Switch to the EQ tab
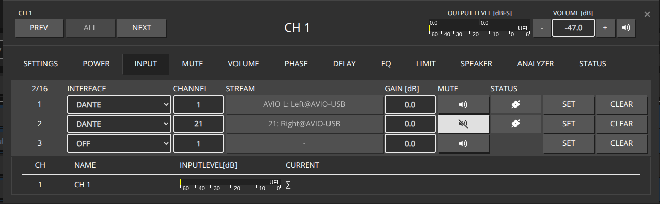The width and height of the screenshot is (660, 204). point(386,64)
